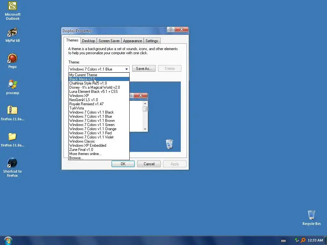Choose the Windows XP theme entry

[x=99, y=96]
